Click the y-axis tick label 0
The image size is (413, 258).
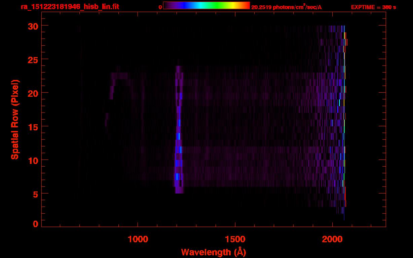pos(35,224)
